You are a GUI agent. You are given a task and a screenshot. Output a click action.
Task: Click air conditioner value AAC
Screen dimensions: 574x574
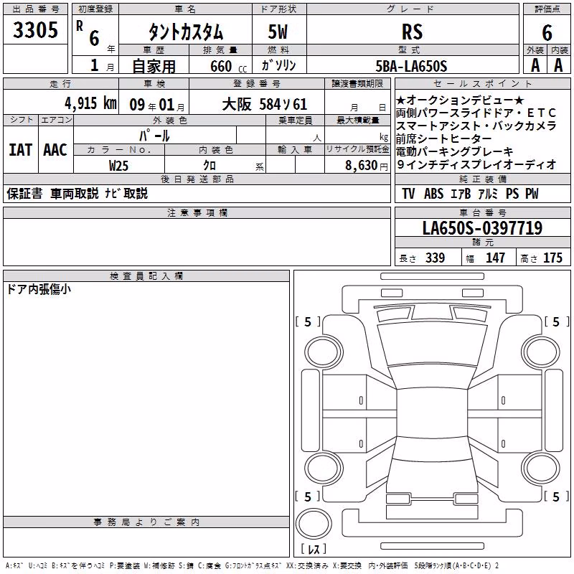[x=55, y=150]
